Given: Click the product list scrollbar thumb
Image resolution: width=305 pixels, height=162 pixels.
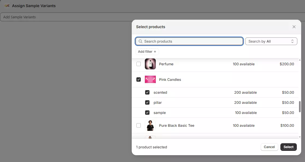Looking at the screenshot, I should [300, 107].
